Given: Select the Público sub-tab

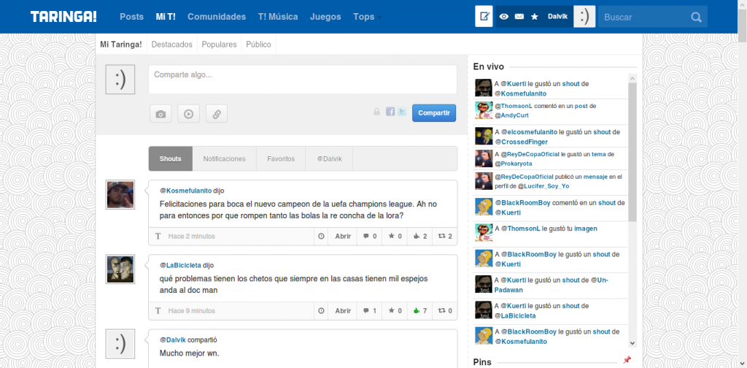Looking at the screenshot, I should tap(259, 45).
